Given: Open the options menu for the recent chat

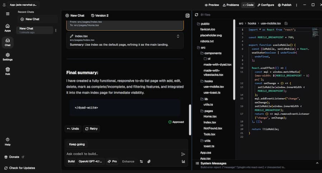Looking at the screenshot, I should 56,30.
